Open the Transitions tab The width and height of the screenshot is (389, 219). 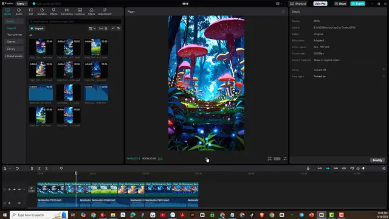[66, 12]
